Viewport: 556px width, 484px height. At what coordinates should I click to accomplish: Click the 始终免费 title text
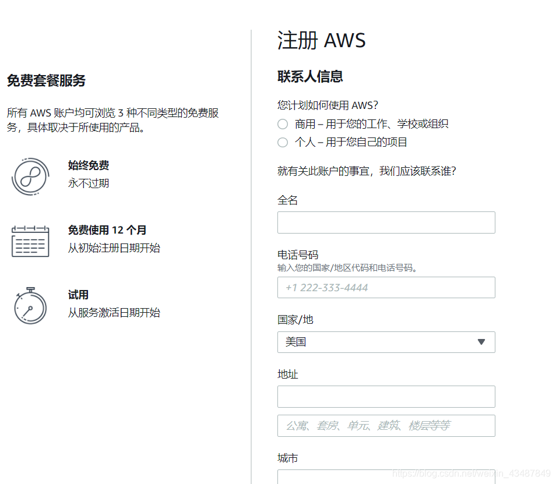tap(89, 165)
